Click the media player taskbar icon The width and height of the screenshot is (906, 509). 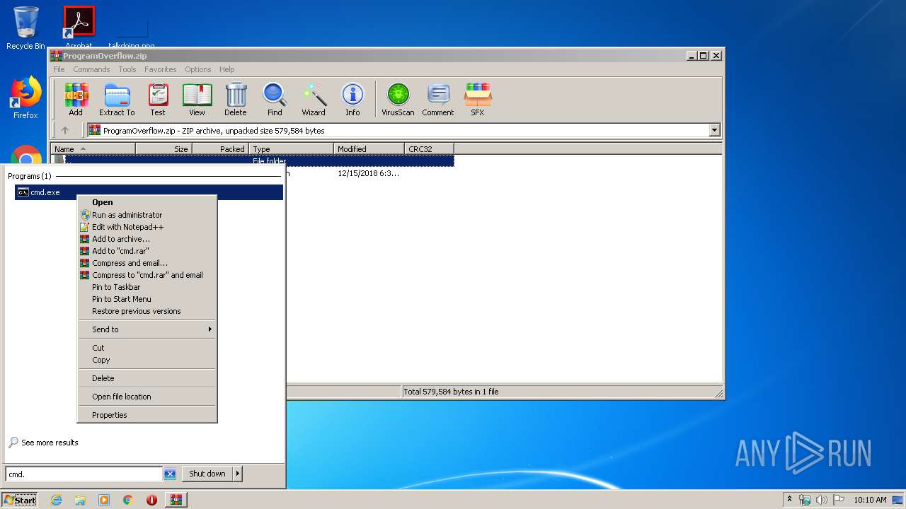[104, 500]
